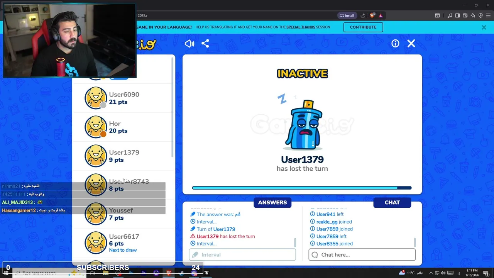
Task: Click User1379 avatar in player list
Action: 96,156
